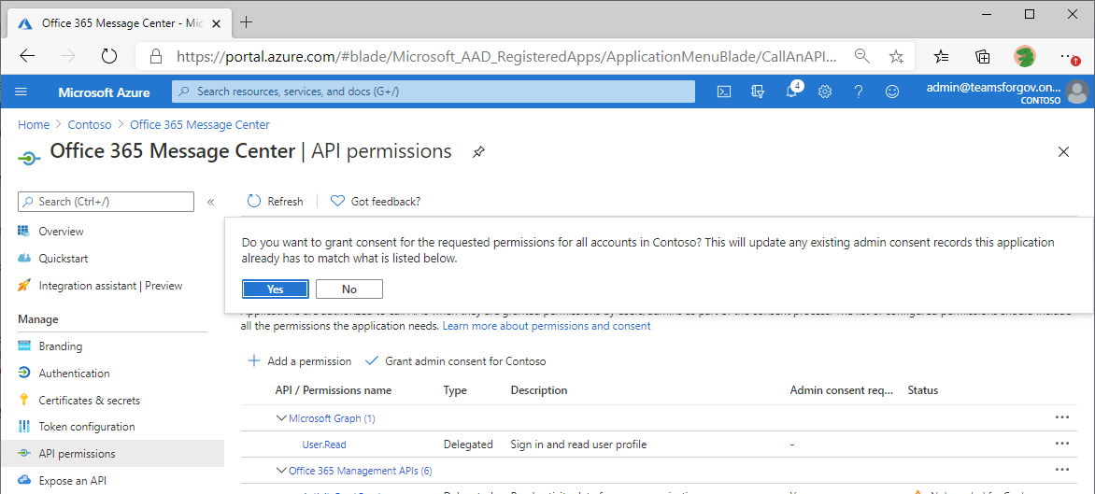Open Azure Cloud Shell icon
This screenshot has height=494, width=1095.
pyautogui.click(x=724, y=92)
